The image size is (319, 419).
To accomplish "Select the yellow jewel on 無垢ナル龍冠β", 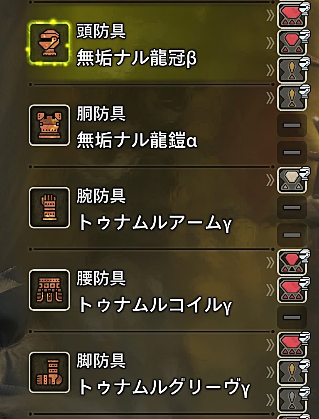I will pos(292,70).
